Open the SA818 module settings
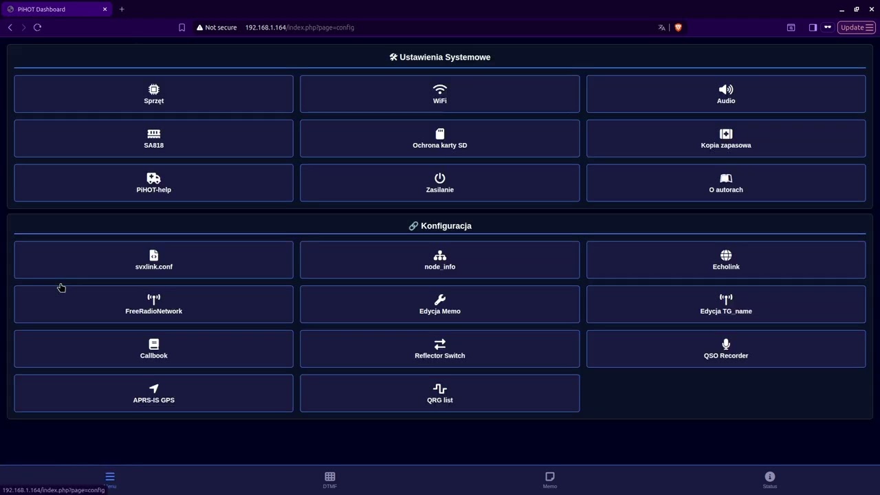The image size is (880, 495). (153, 138)
